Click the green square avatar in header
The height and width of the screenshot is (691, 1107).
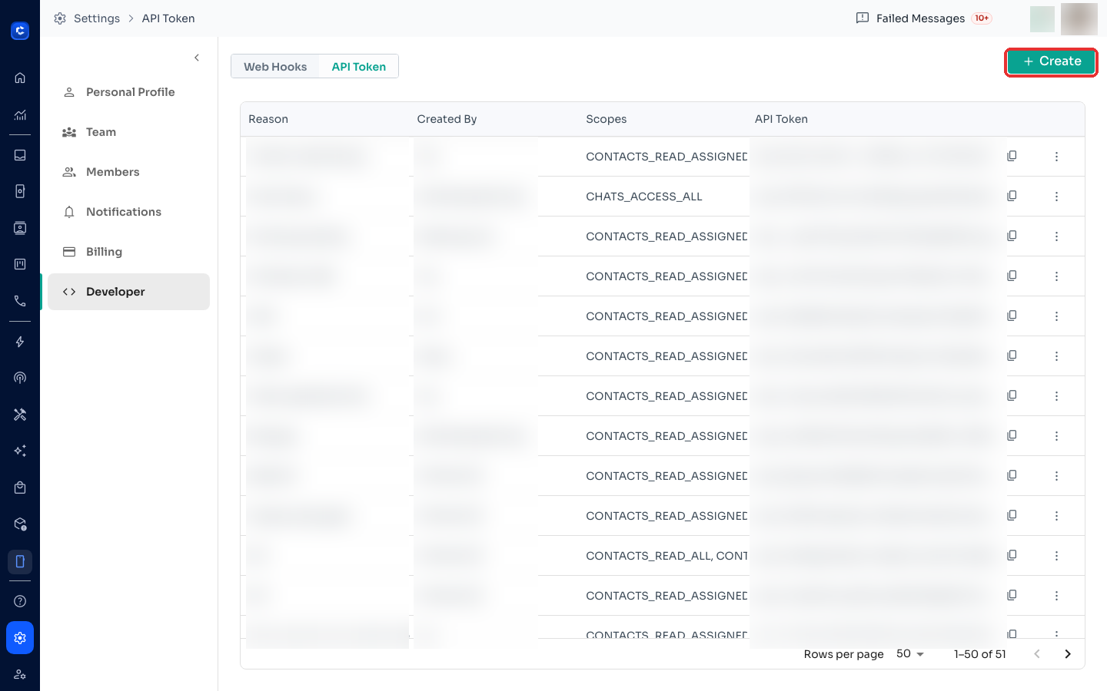coord(1042,19)
